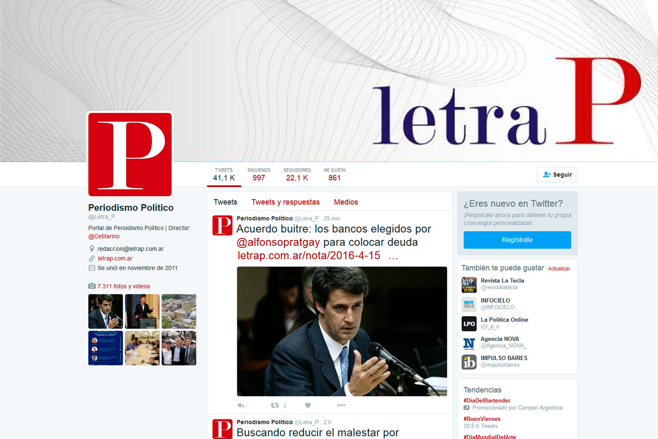Switch to Tweets y respuestas tab
Viewport: 658px width, 439px height.
(x=285, y=202)
